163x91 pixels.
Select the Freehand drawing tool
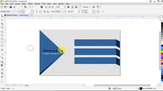click(2, 32)
